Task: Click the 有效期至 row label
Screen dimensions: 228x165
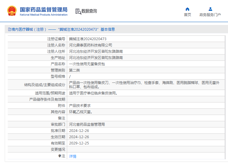Action: coord(58,143)
